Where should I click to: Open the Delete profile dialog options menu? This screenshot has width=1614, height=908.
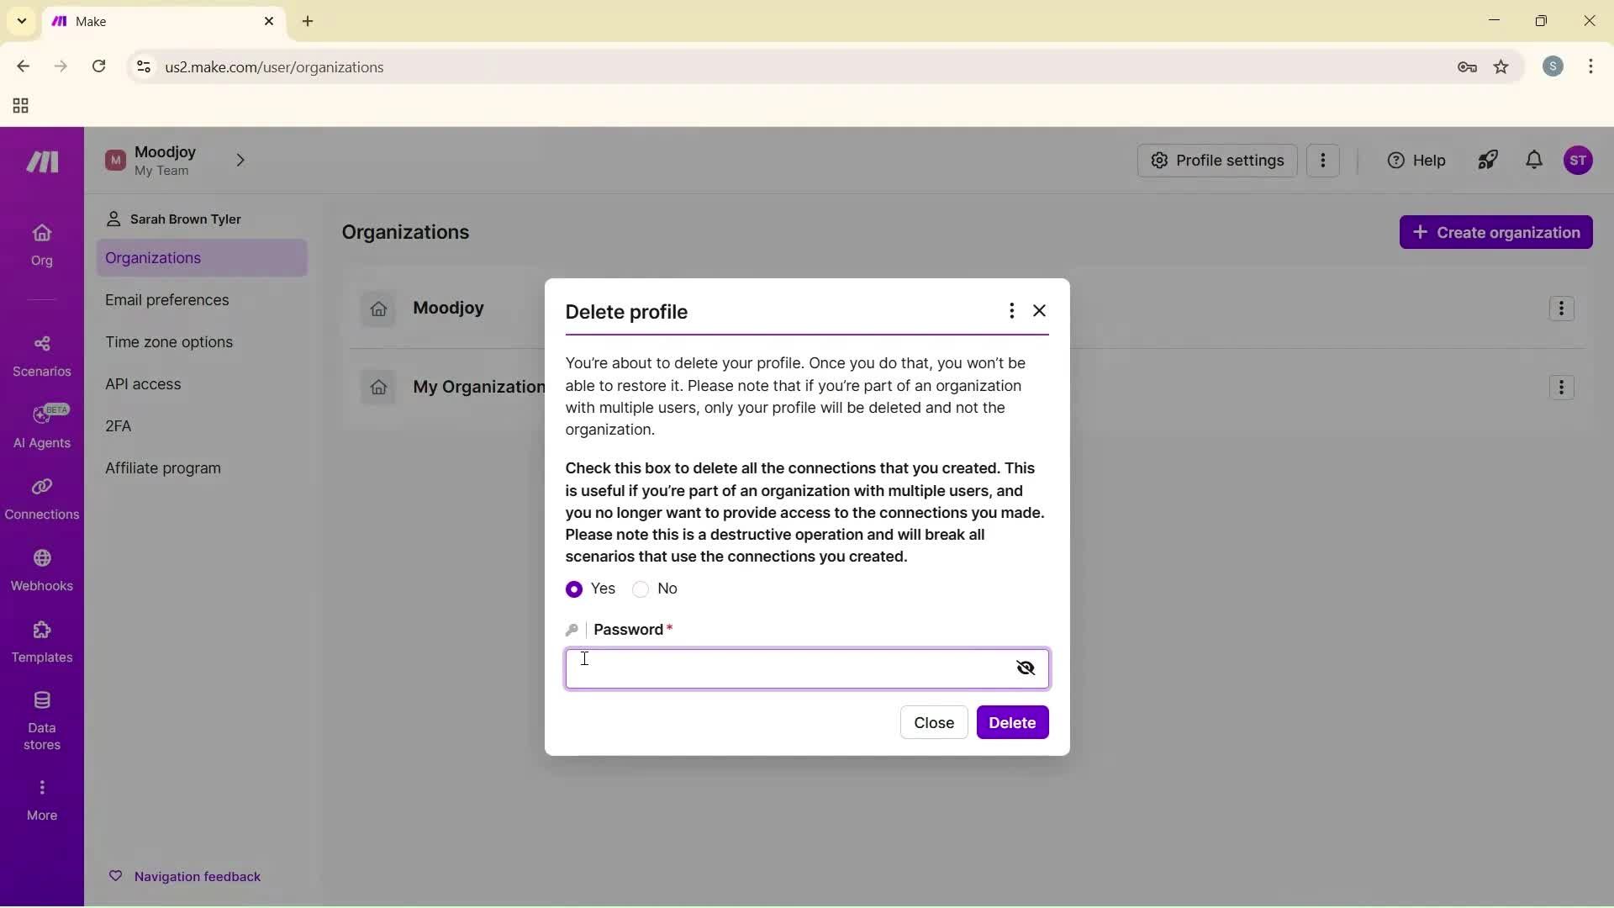pyautogui.click(x=1011, y=311)
